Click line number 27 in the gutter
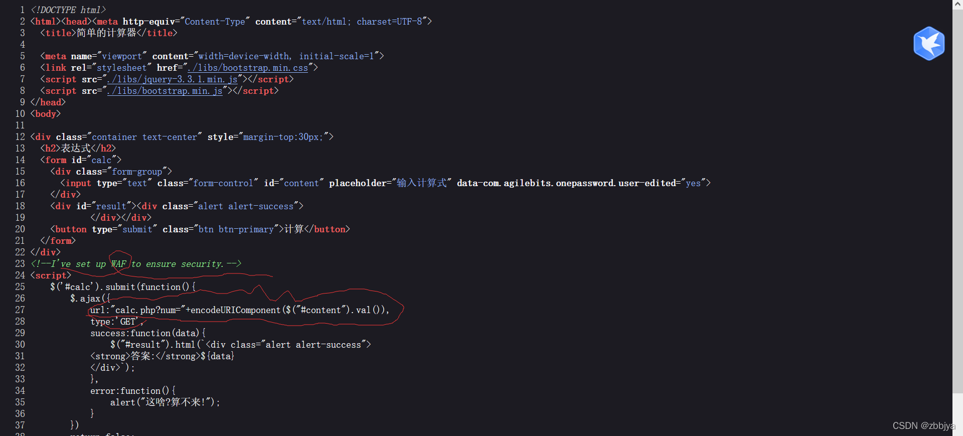The width and height of the screenshot is (963, 436). [x=20, y=310]
